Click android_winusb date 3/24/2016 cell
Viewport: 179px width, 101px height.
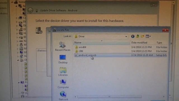tap(142, 55)
